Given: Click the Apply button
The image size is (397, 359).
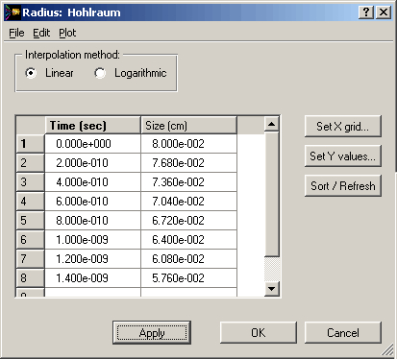Looking at the screenshot, I should coord(152,333).
